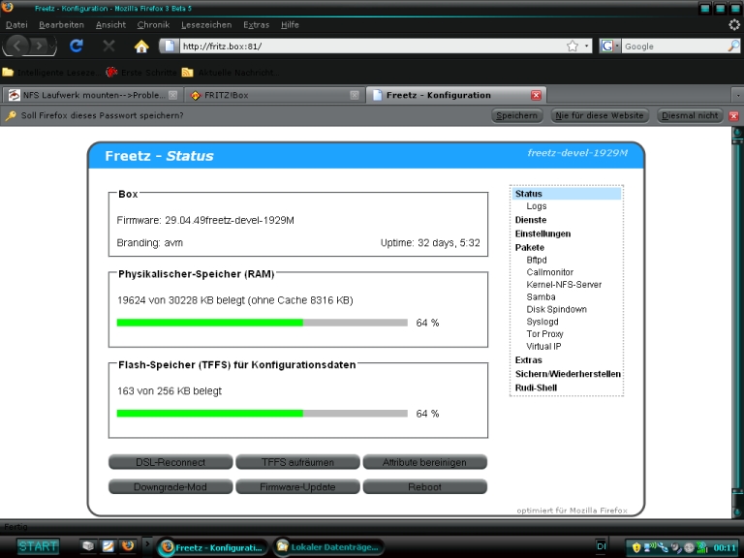Screen dimensions: 744x558
Task: Click the search magnifier icon in the Google box
Action: (731, 46)
